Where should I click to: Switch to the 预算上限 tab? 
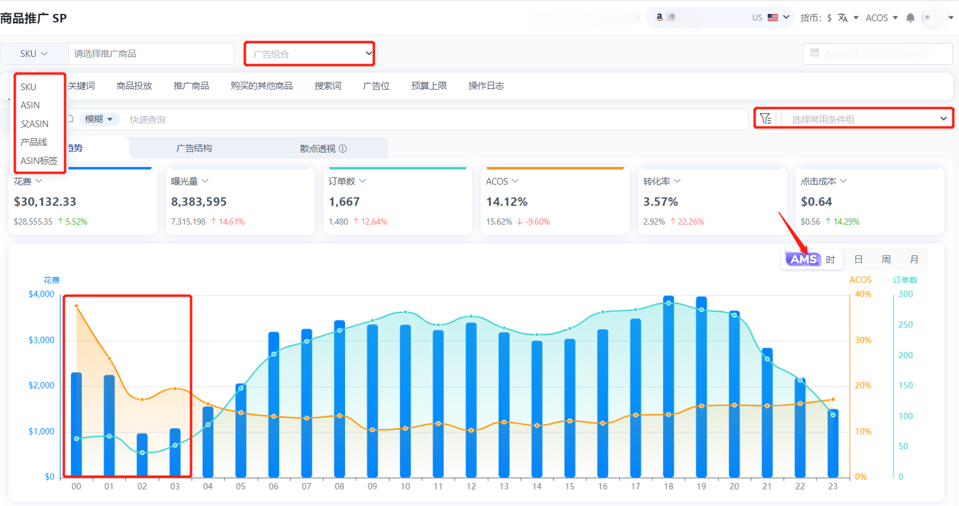point(429,86)
